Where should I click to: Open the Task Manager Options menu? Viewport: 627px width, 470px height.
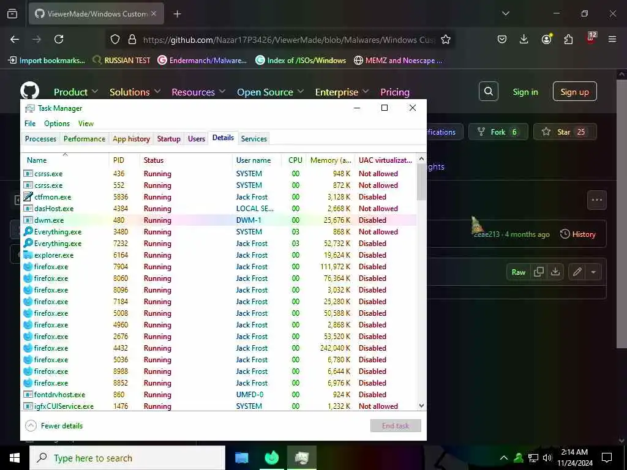[x=57, y=124]
